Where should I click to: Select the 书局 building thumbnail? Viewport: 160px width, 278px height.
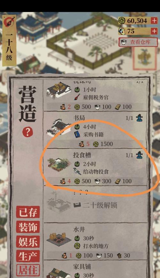(x=59, y=128)
